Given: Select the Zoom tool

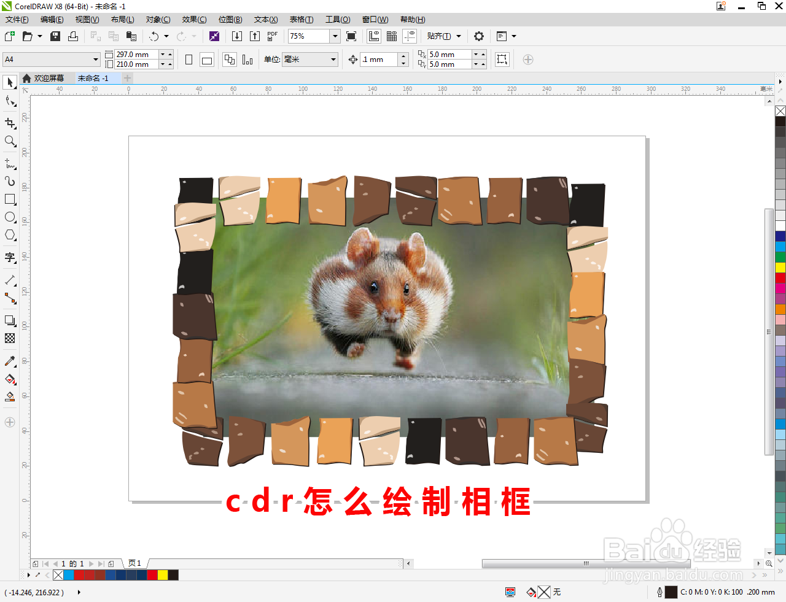Looking at the screenshot, I should click(10, 141).
